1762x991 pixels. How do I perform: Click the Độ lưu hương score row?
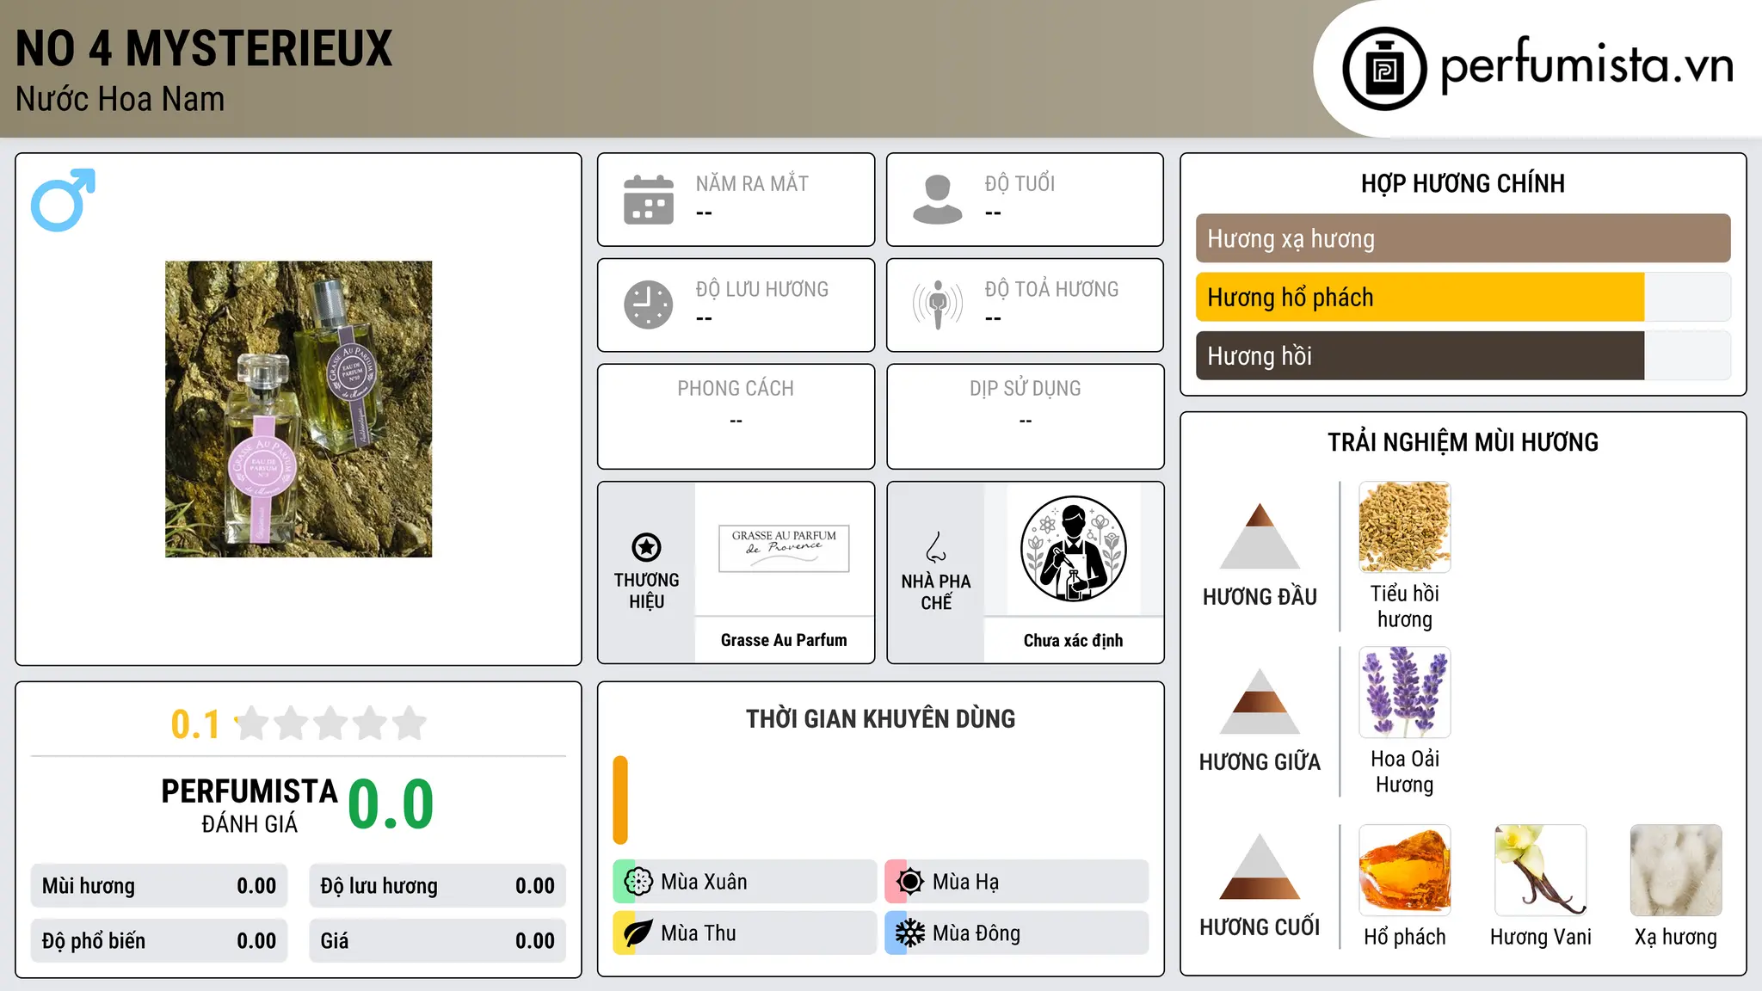click(438, 886)
